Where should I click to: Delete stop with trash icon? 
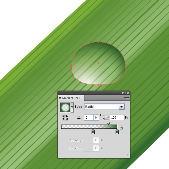[121, 127]
